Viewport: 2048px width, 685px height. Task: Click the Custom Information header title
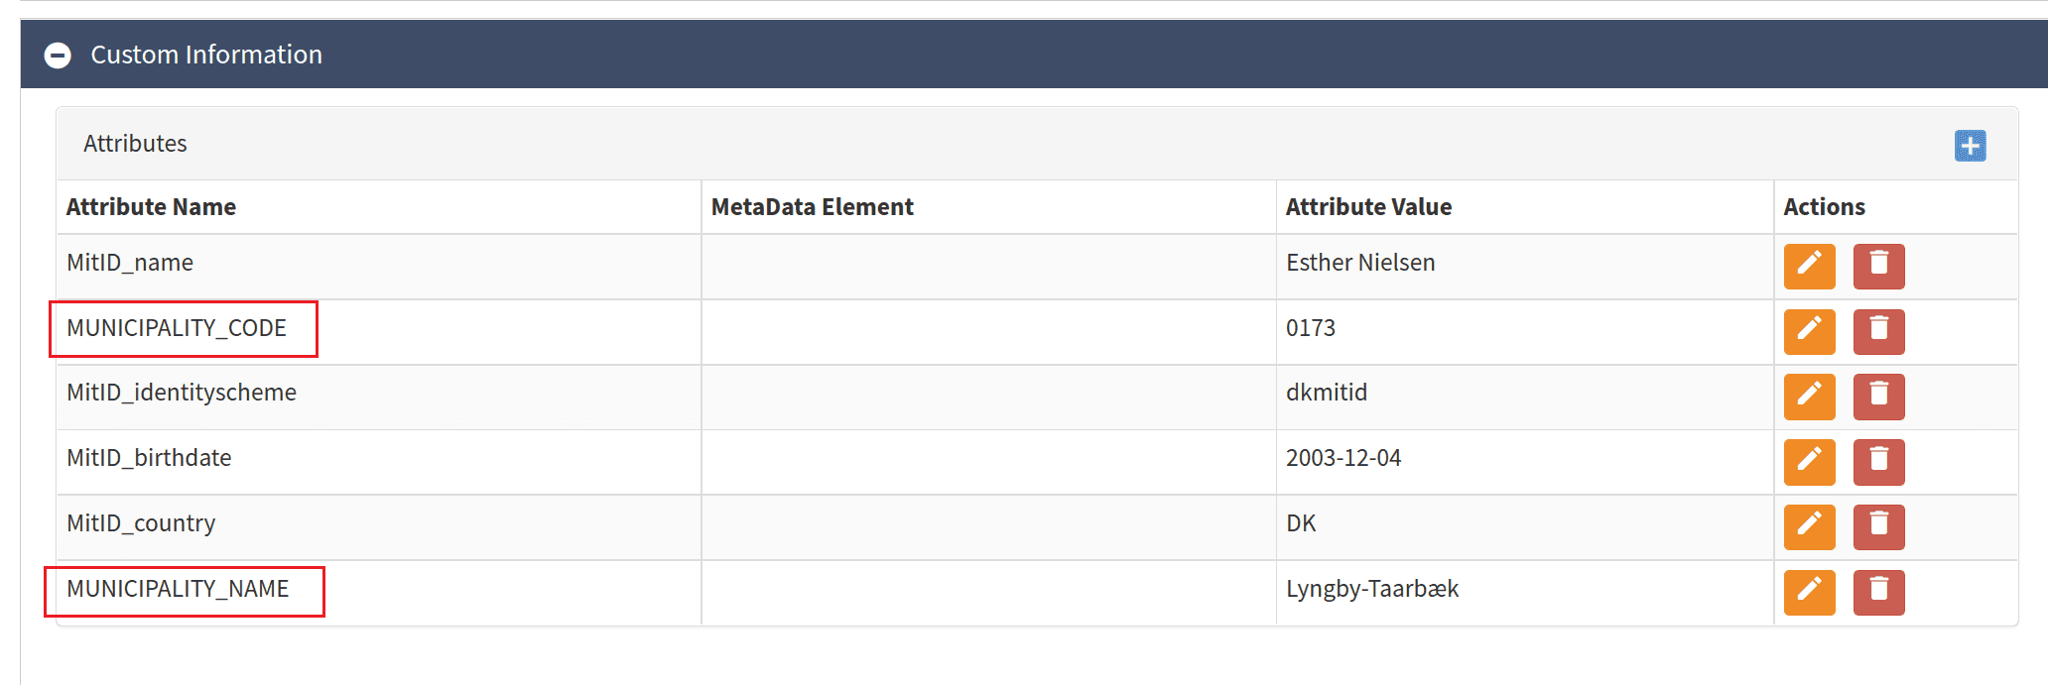click(x=206, y=55)
